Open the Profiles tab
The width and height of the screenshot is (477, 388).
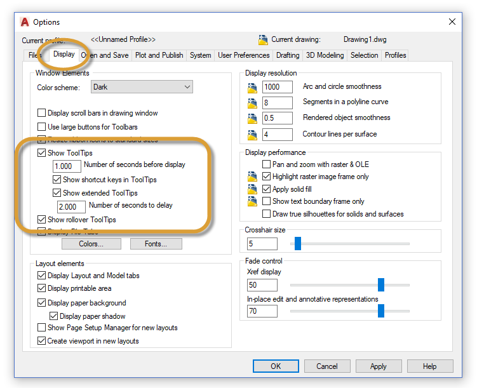click(395, 55)
